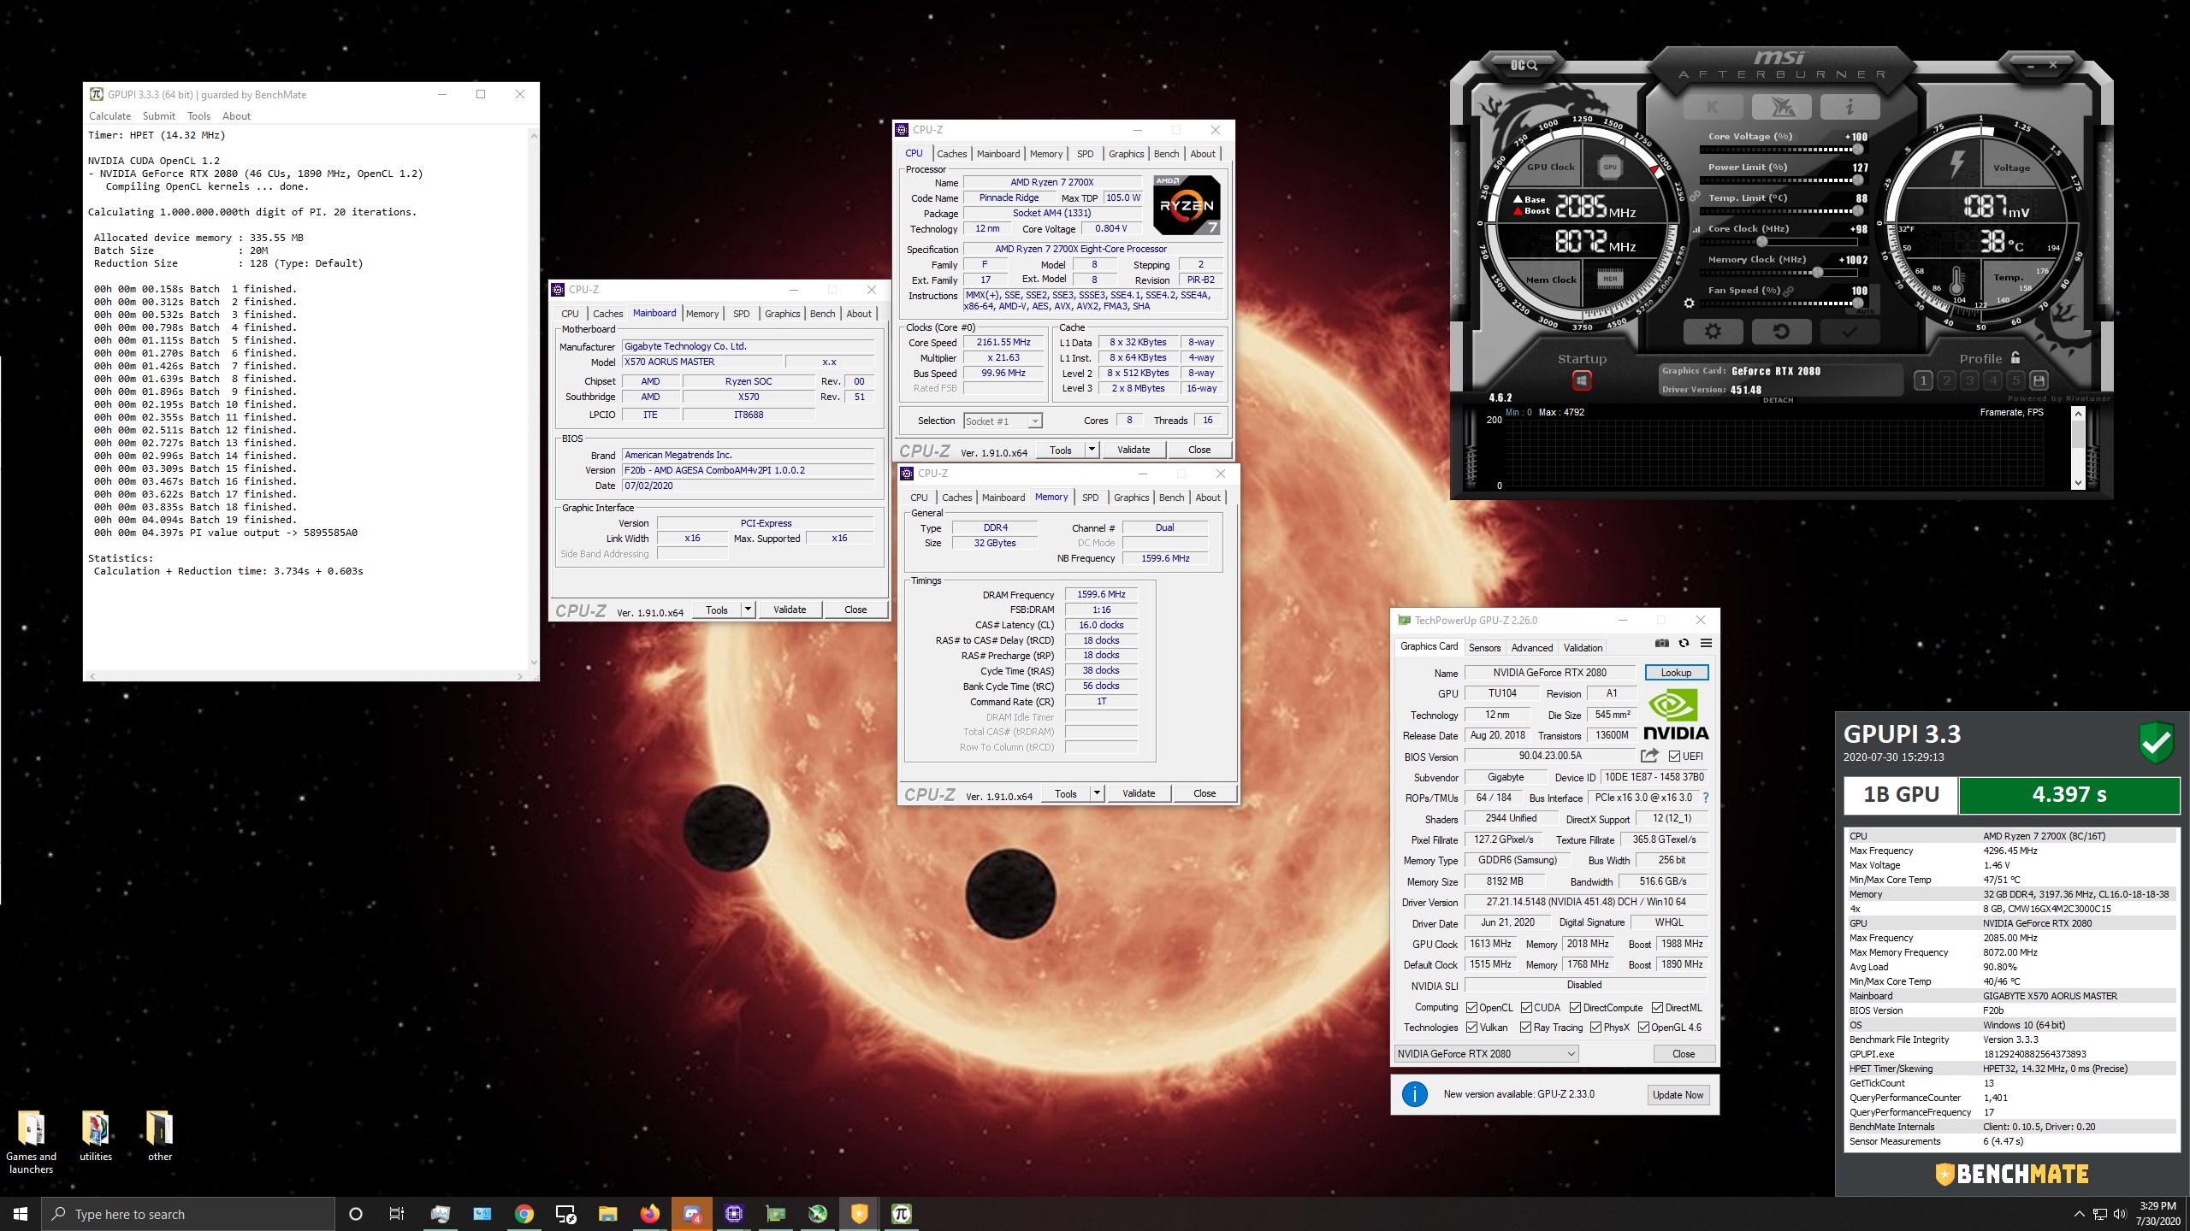This screenshot has width=2190, height=1231.
Task: Toggle the UEFI checkbox in GPU-Z
Action: click(x=1674, y=756)
